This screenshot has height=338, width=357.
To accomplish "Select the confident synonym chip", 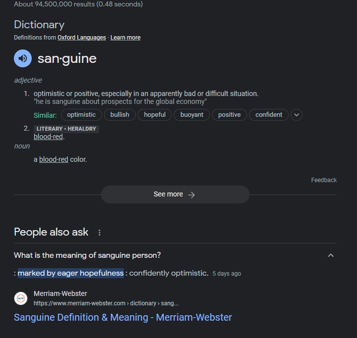I will (x=269, y=115).
